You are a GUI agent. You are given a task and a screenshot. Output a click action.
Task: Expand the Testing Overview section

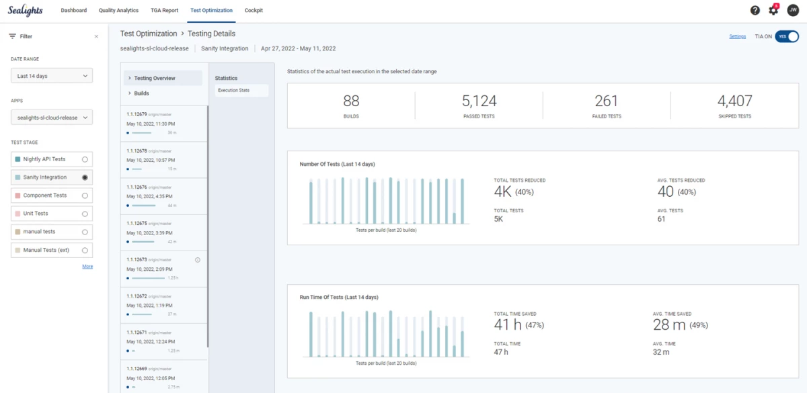coord(163,78)
